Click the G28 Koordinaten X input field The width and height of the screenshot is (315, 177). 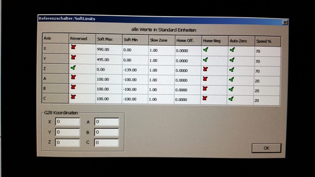pos(67,122)
